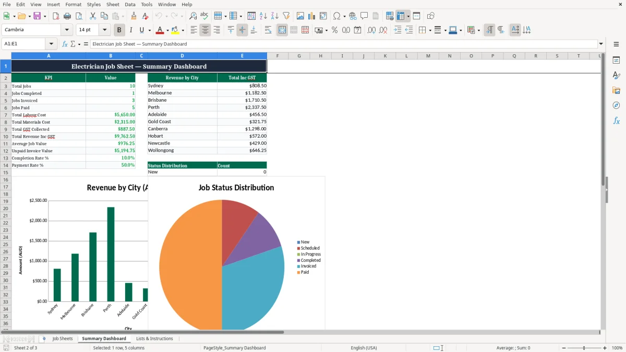The width and height of the screenshot is (626, 352).
Task: Toggle the AutoFilter funnel icon
Action: (286, 16)
